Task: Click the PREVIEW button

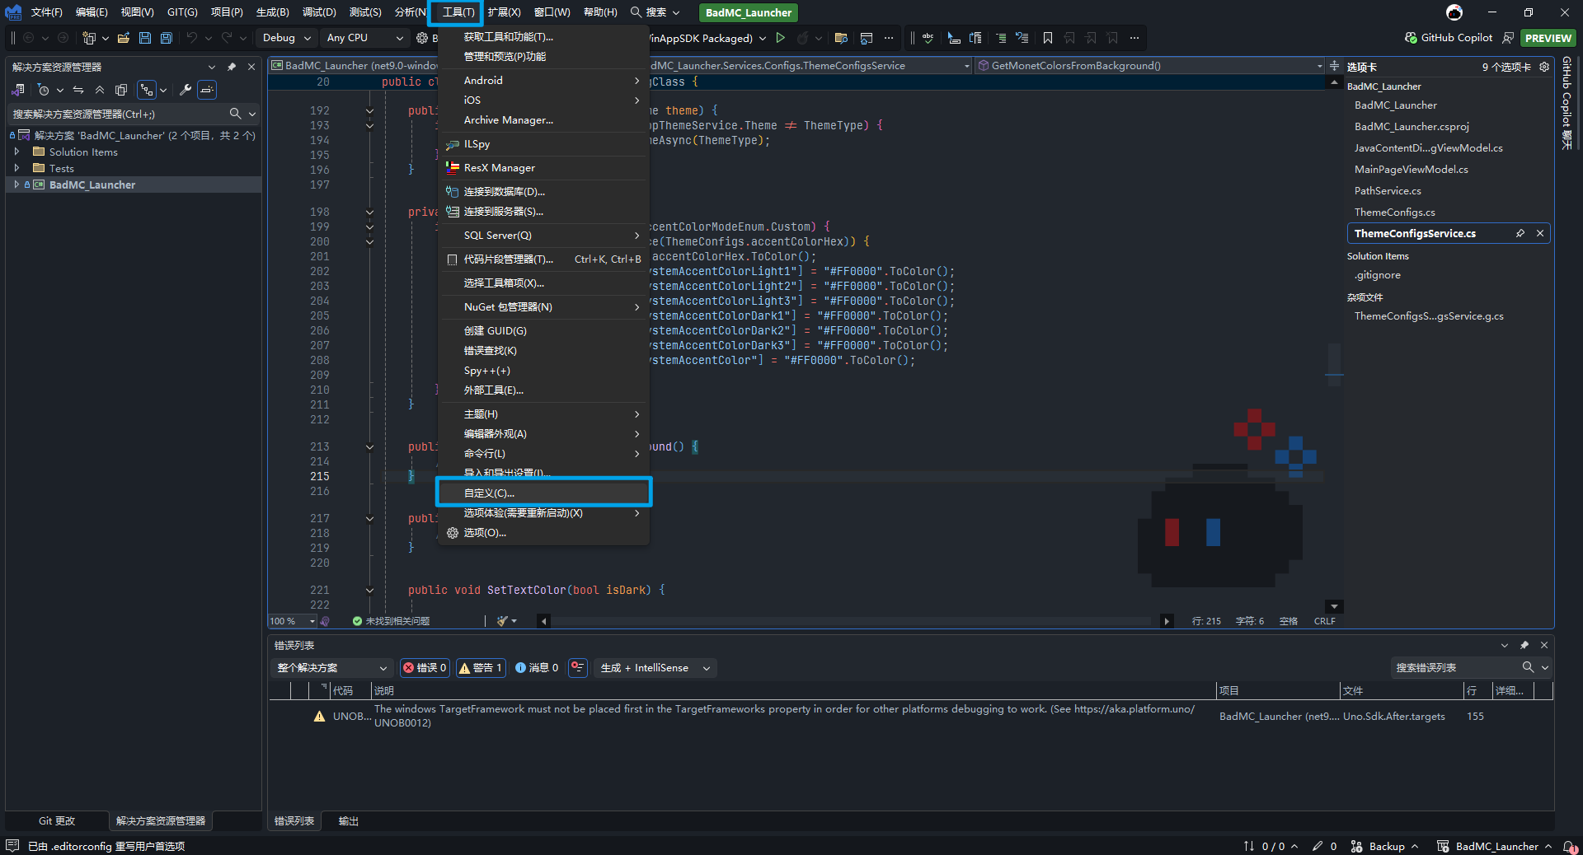Action: tap(1547, 38)
